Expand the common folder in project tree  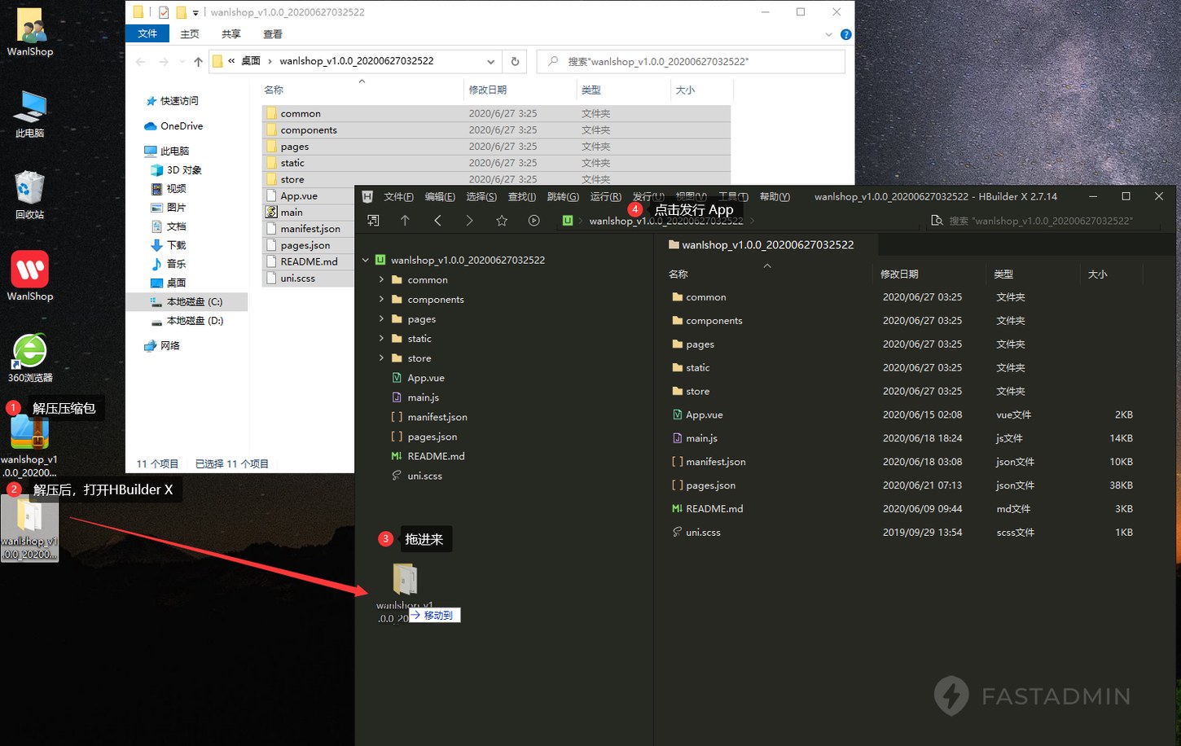point(381,279)
